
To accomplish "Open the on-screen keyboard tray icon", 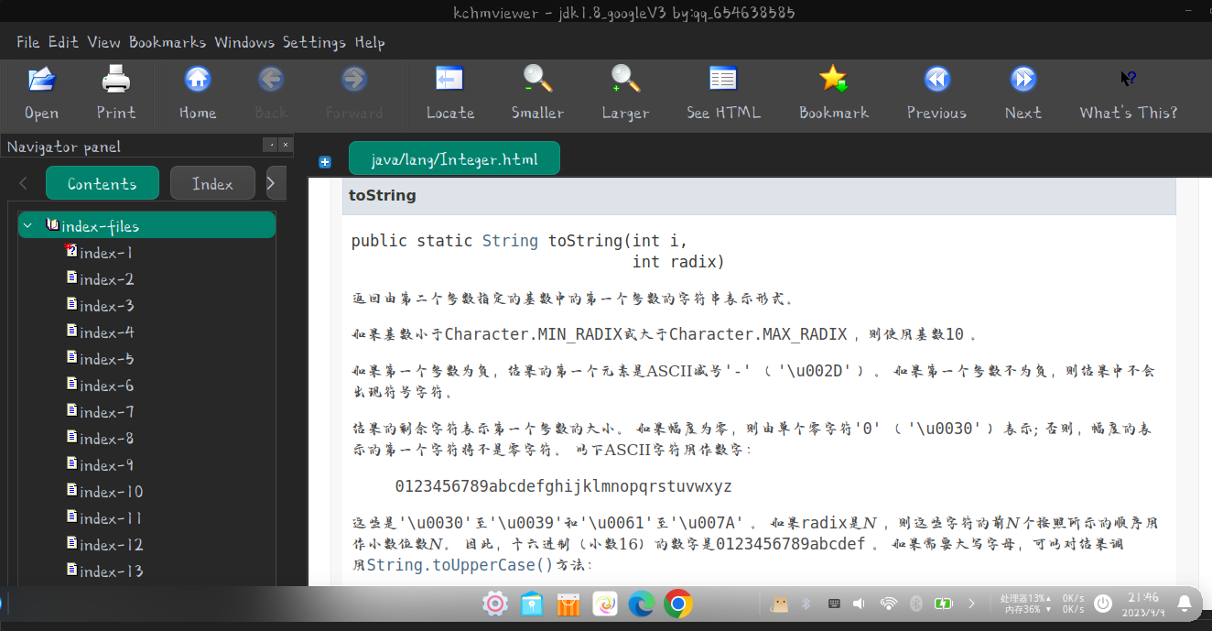I will 834,604.
